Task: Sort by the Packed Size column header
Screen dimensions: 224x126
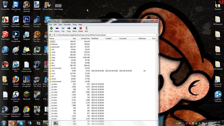Action: tap(85, 38)
